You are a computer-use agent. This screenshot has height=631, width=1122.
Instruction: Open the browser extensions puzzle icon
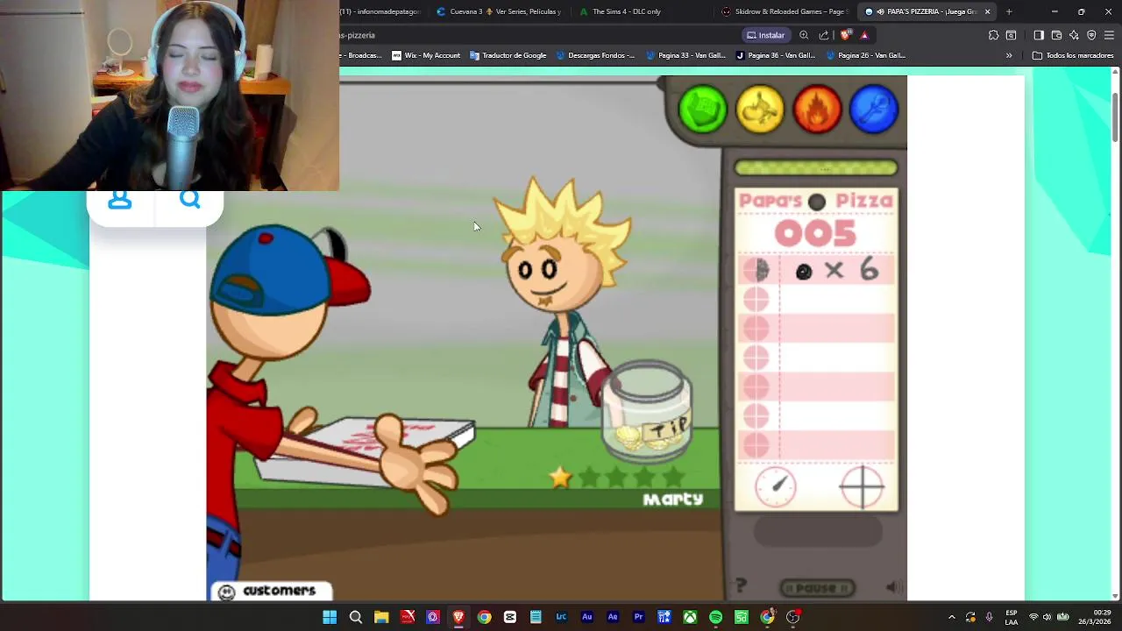pyautogui.click(x=993, y=35)
